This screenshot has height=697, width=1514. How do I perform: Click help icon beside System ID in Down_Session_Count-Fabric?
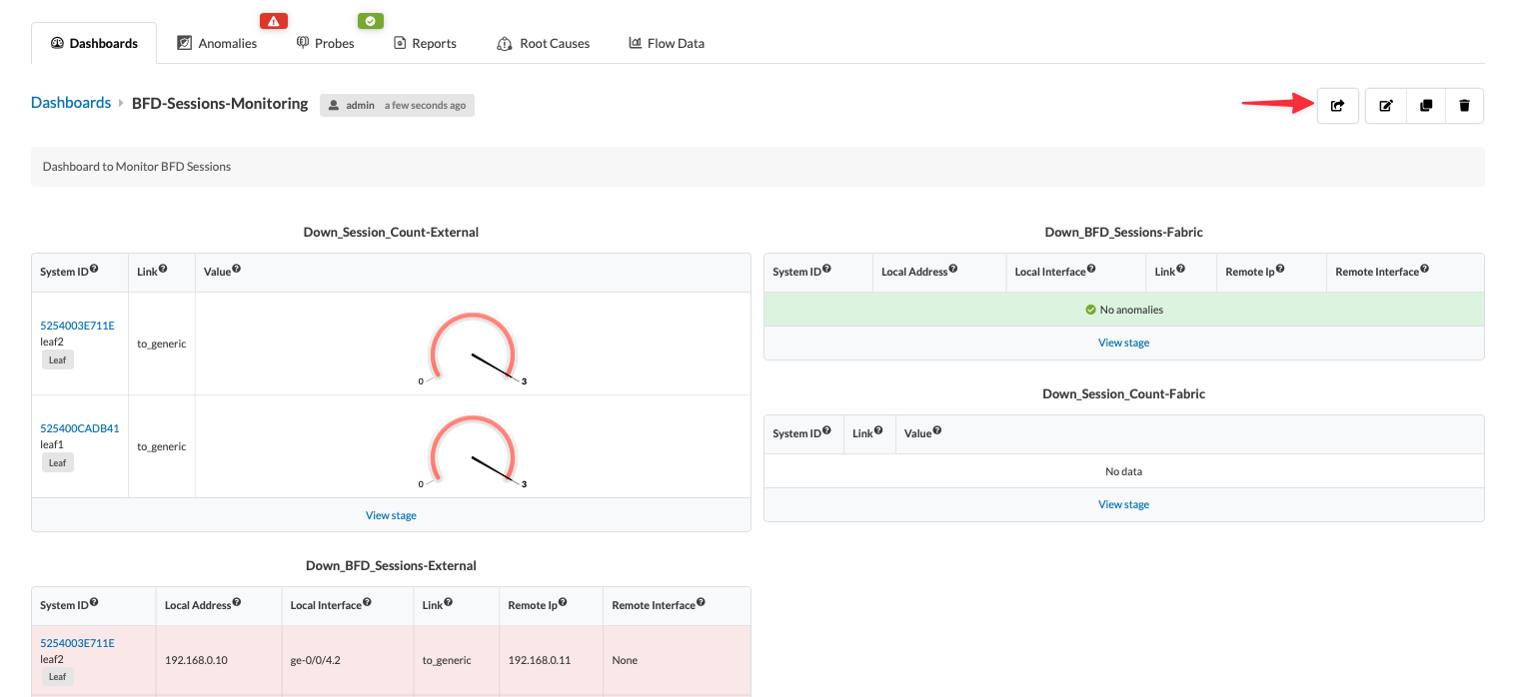(826, 430)
